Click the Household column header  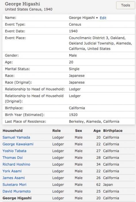[x=13, y=131]
